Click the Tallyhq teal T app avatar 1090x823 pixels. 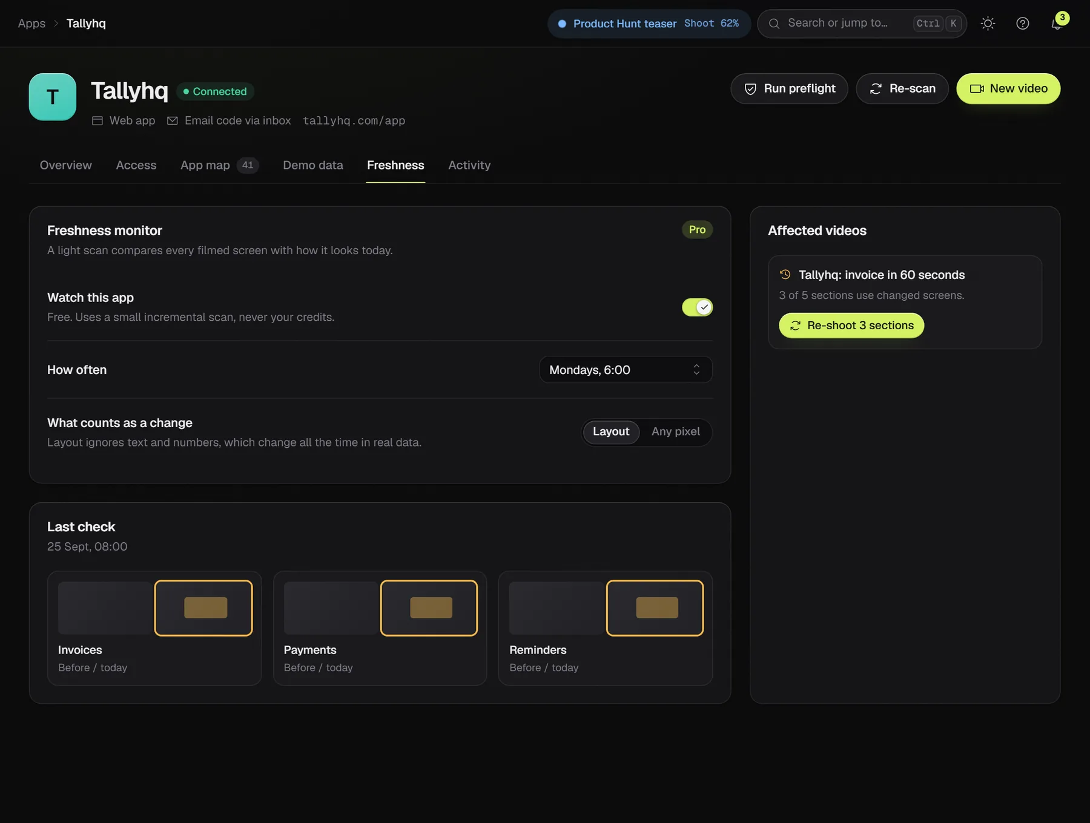tap(53, 97)
